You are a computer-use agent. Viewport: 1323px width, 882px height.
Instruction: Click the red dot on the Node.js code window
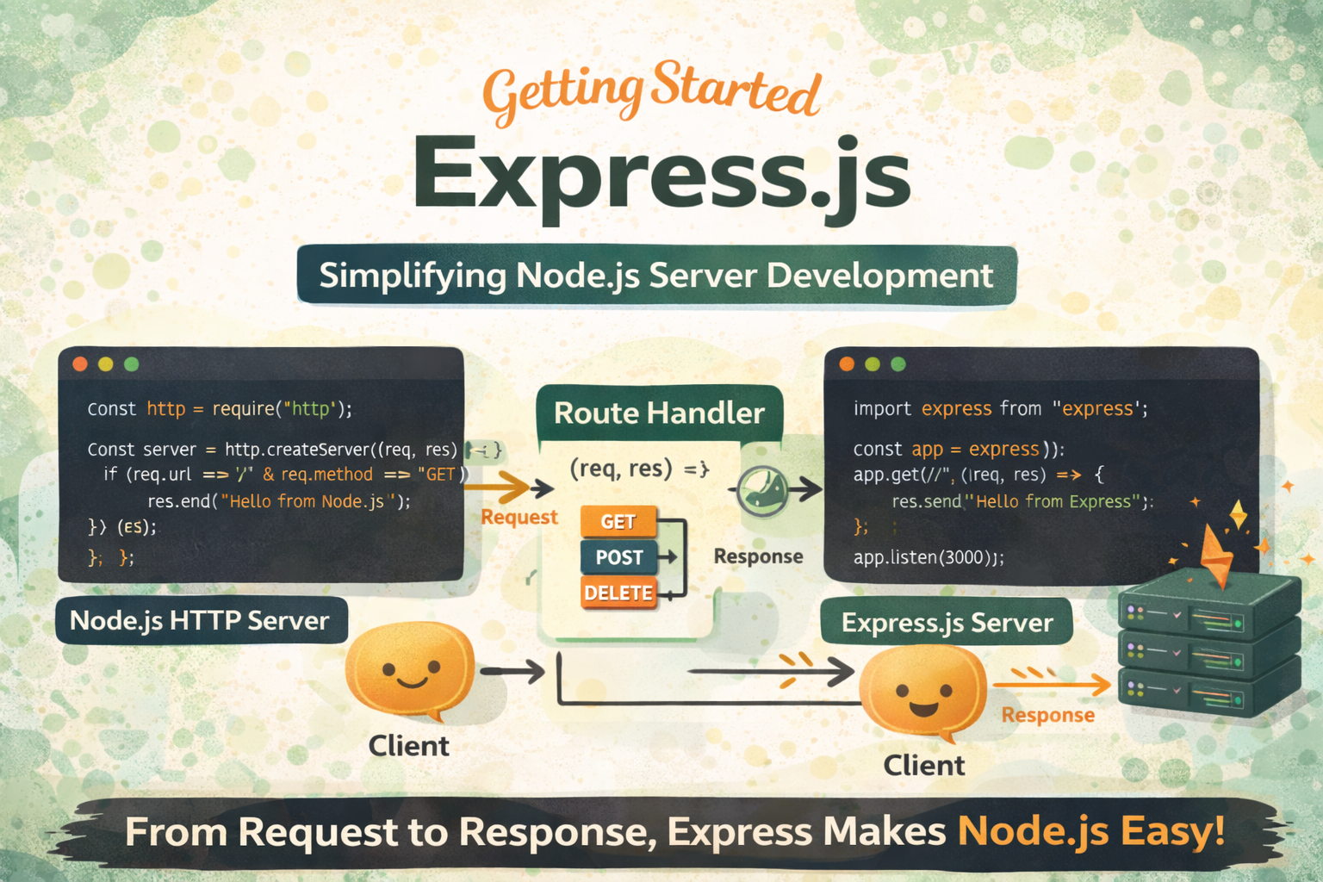coord(80,363)
